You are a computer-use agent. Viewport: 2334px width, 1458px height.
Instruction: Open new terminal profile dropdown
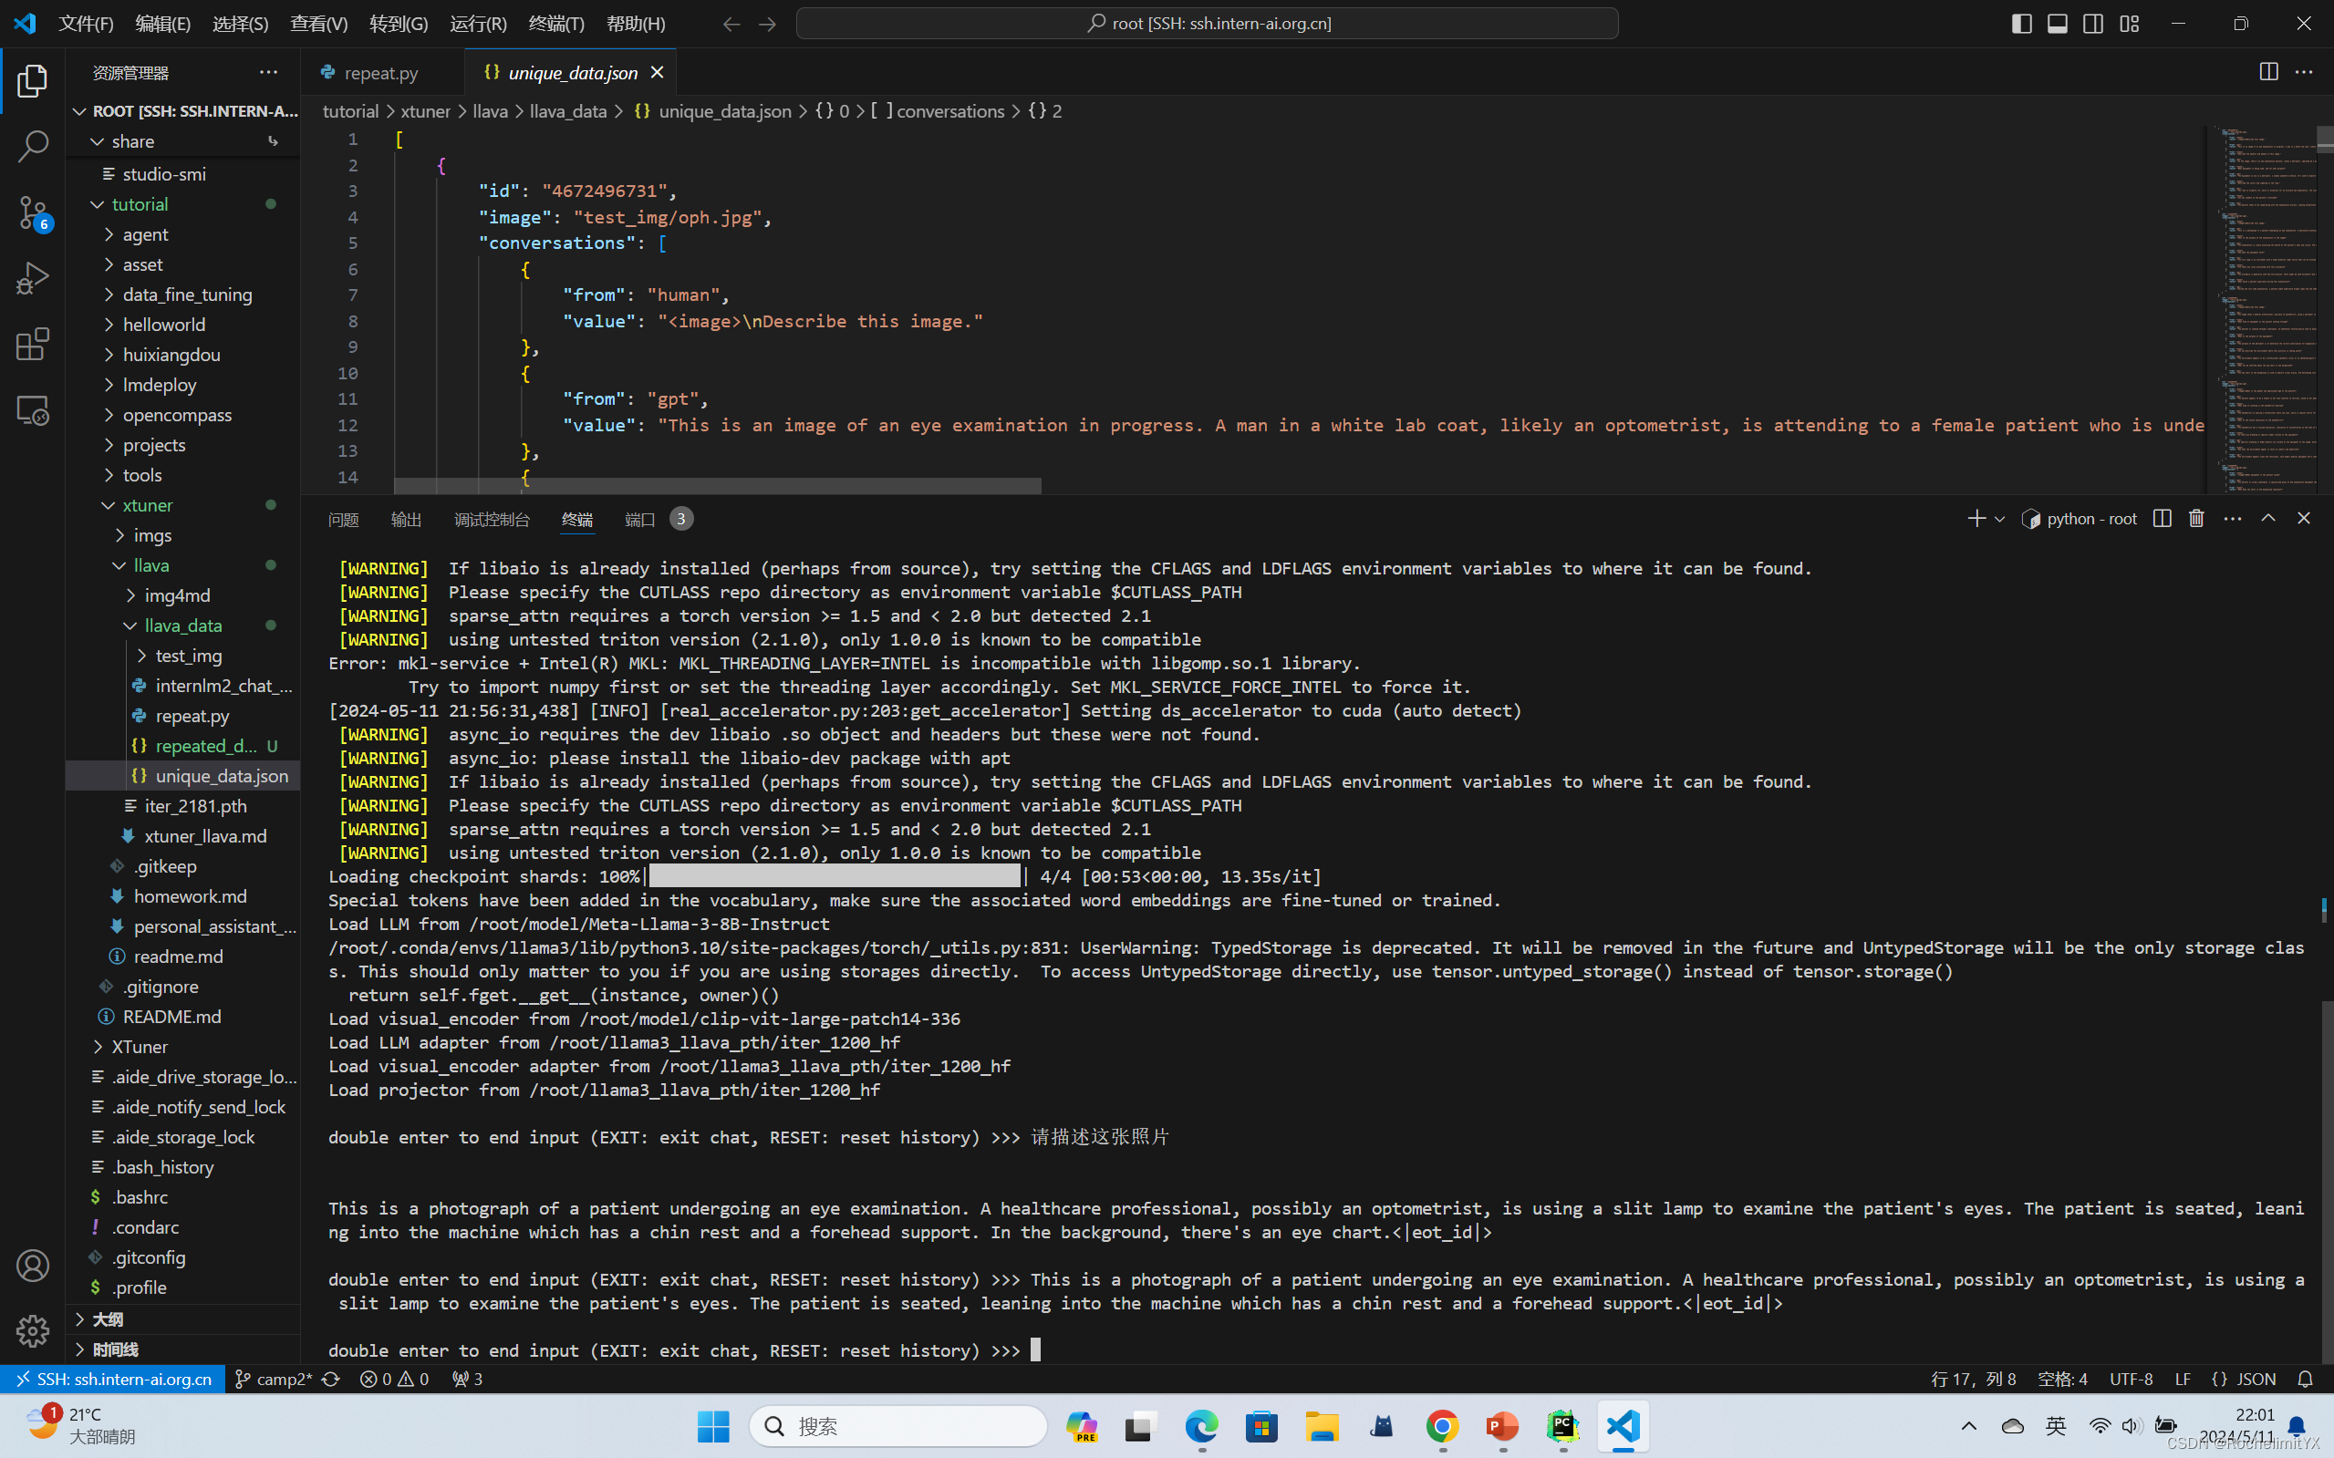pos(1999,519)
